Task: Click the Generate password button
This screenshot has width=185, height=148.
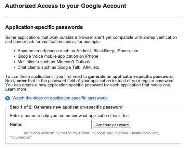Action: pos(112,125)
